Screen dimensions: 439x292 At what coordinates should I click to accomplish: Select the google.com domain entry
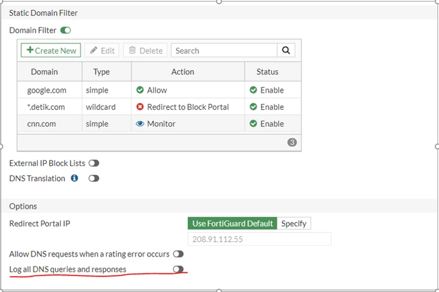coord(47,90)
